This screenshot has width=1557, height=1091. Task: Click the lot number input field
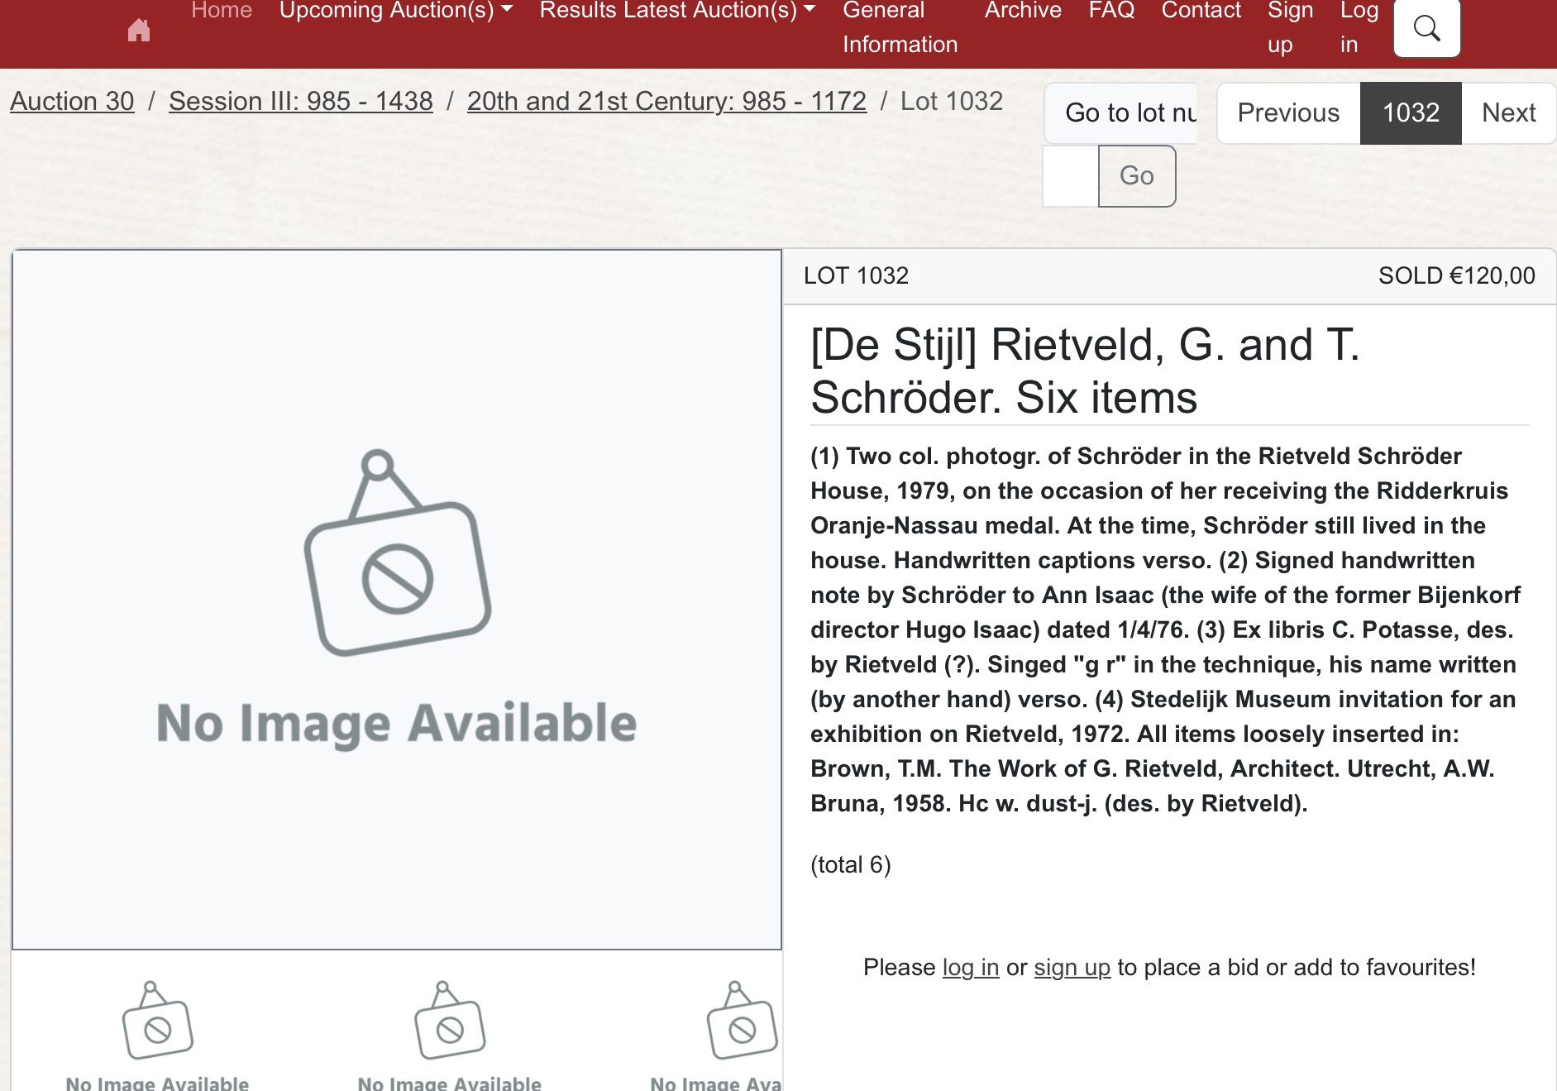point(1070,176)
